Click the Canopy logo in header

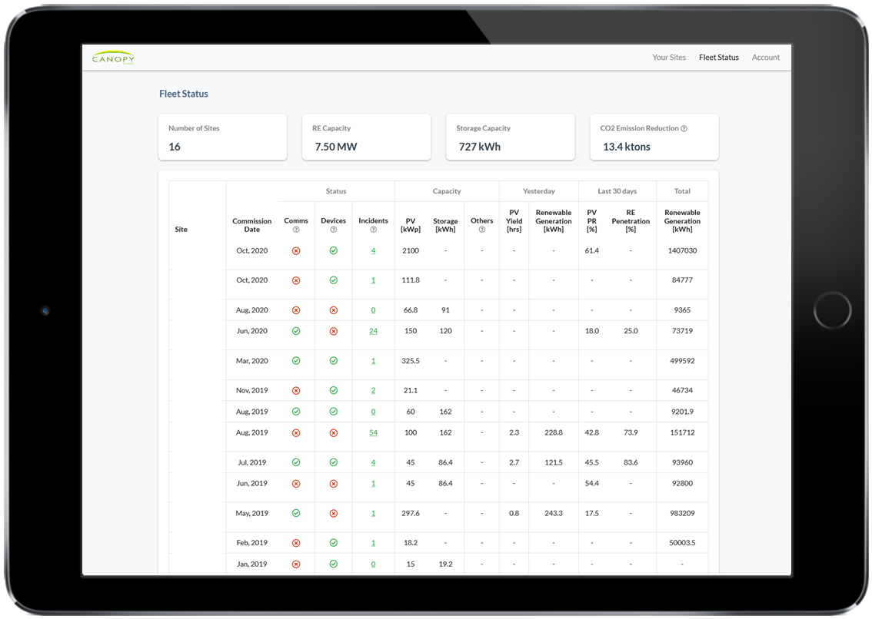click(113, 58)
